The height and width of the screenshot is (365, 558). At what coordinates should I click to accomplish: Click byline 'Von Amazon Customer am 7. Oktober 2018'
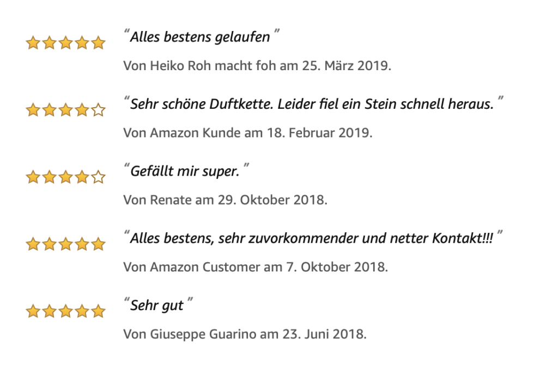[256, 267]
